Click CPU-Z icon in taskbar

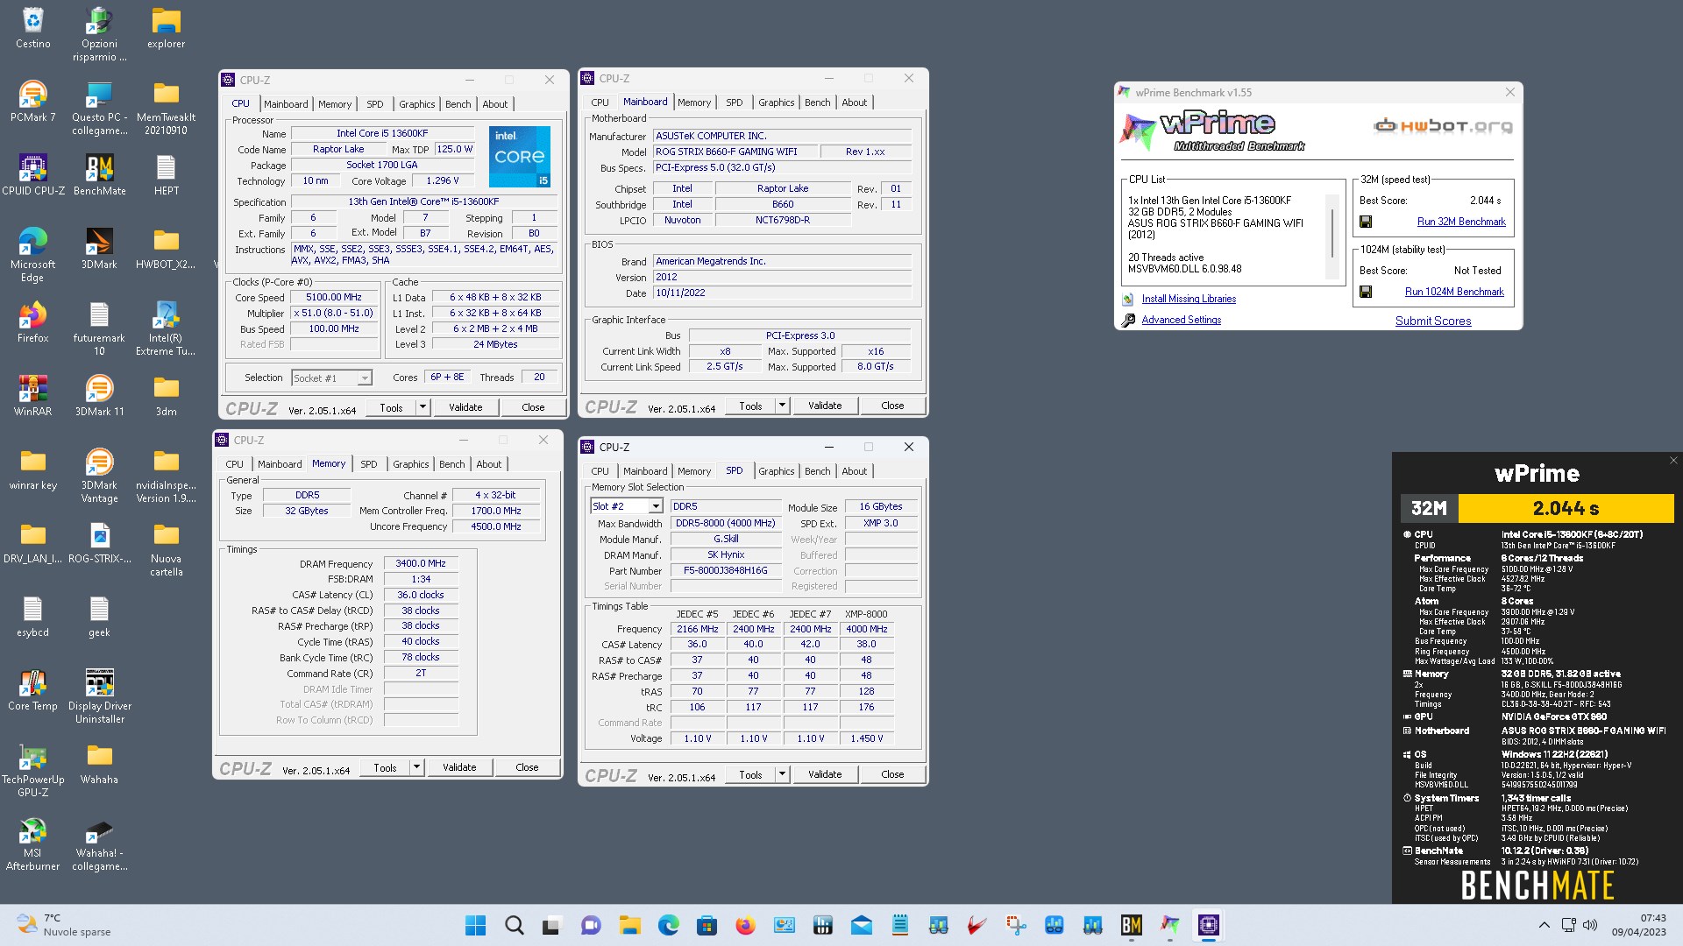[1209, 925]
